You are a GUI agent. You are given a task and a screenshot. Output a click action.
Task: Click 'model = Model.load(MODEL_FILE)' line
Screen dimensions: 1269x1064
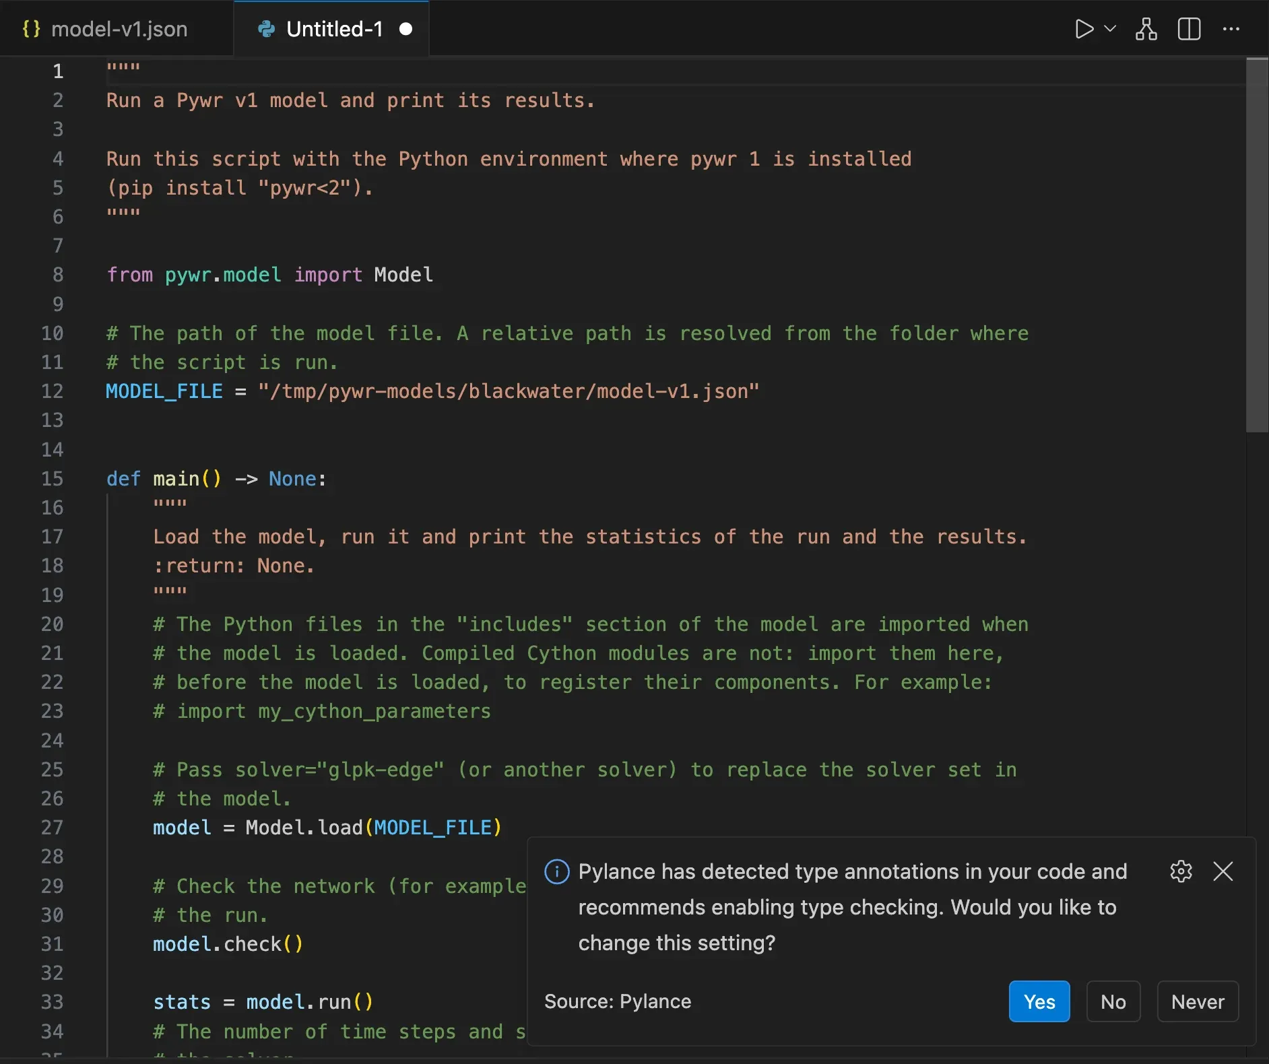327,828
